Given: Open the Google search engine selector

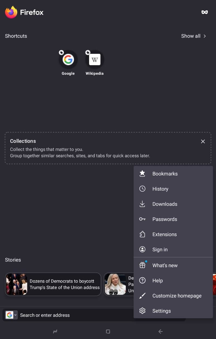Looking at the screenshot, I should (11, 315).
